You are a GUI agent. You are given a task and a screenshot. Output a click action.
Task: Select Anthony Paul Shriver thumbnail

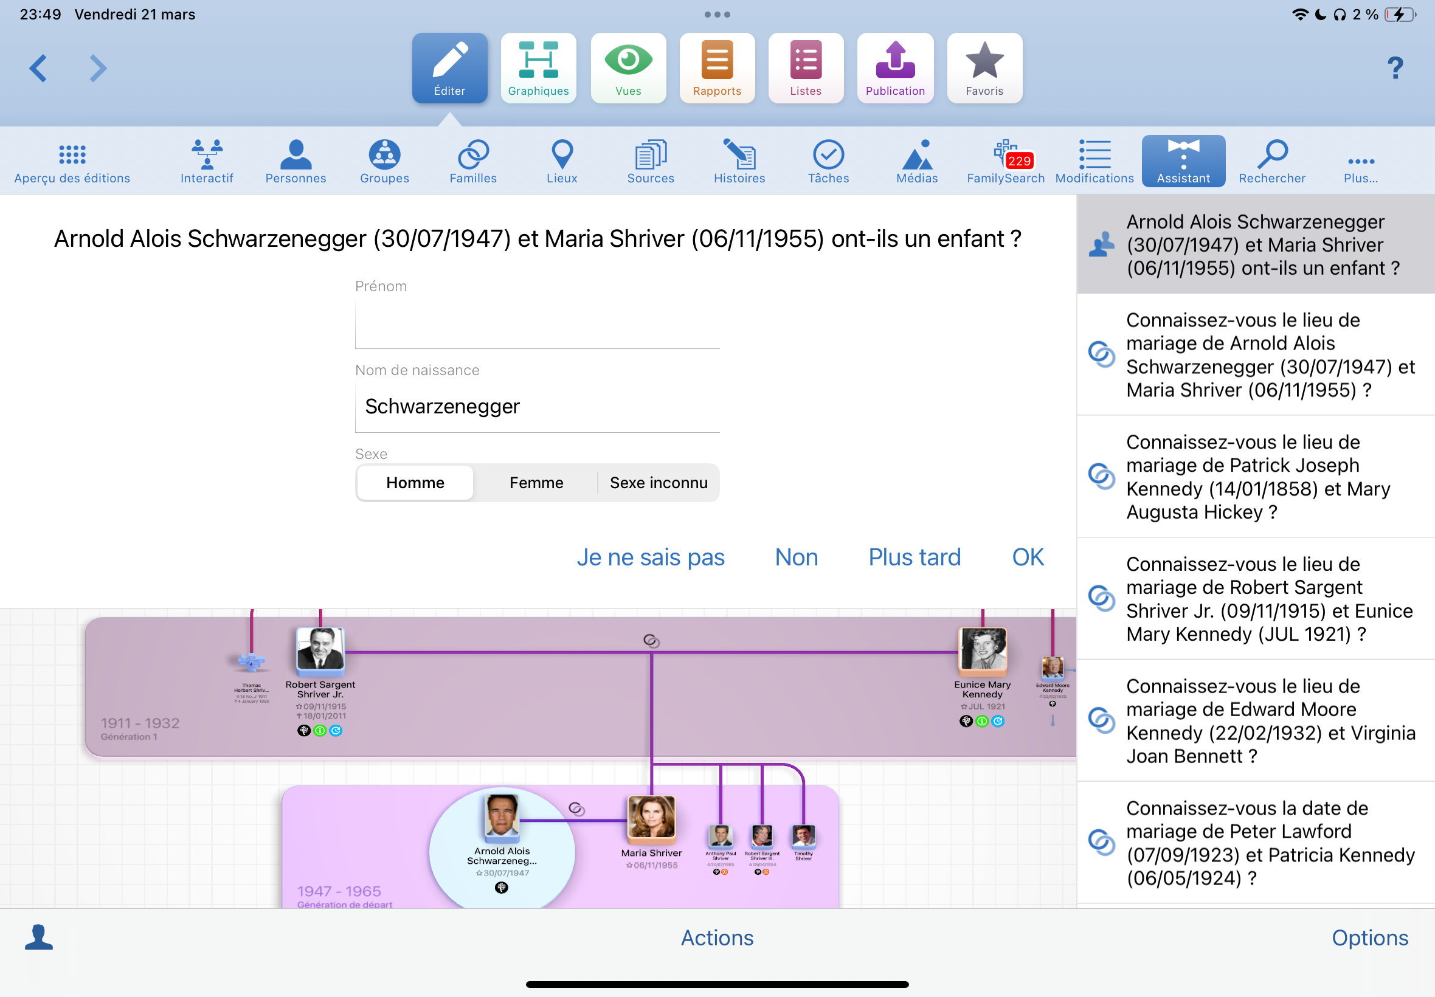point(721,836)
